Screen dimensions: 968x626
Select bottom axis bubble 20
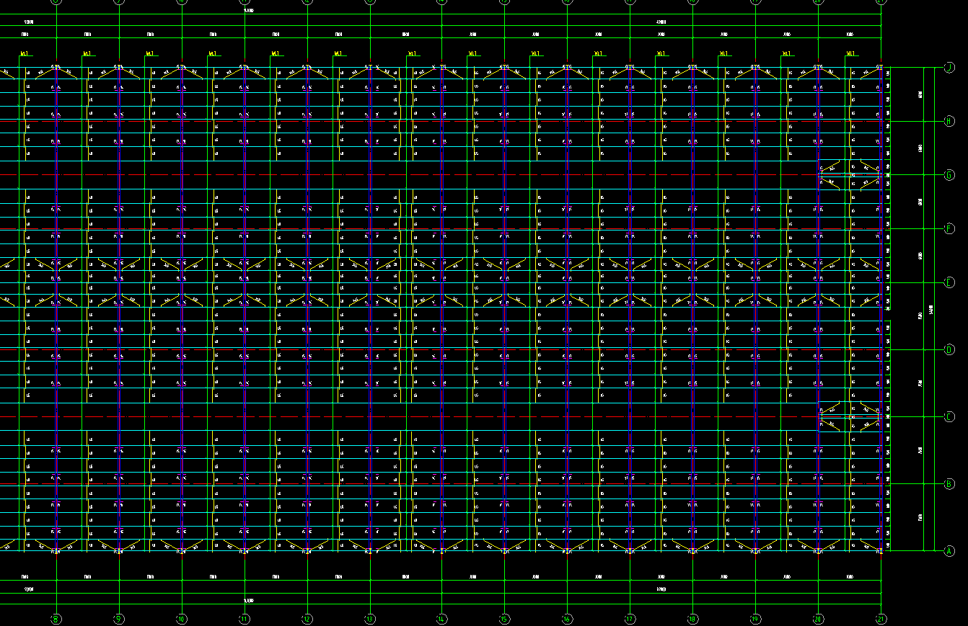pyautogui.click(x=818, y=618)
